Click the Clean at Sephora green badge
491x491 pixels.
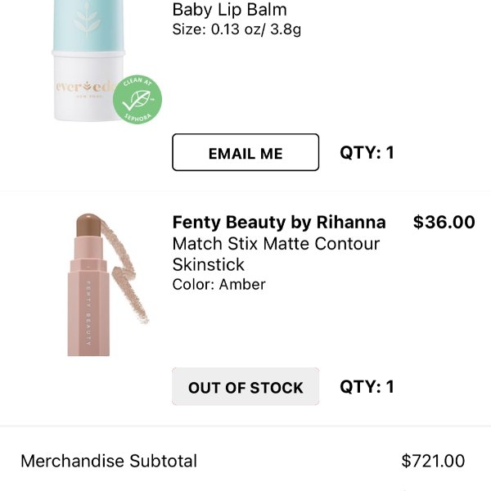pos(137,102)
